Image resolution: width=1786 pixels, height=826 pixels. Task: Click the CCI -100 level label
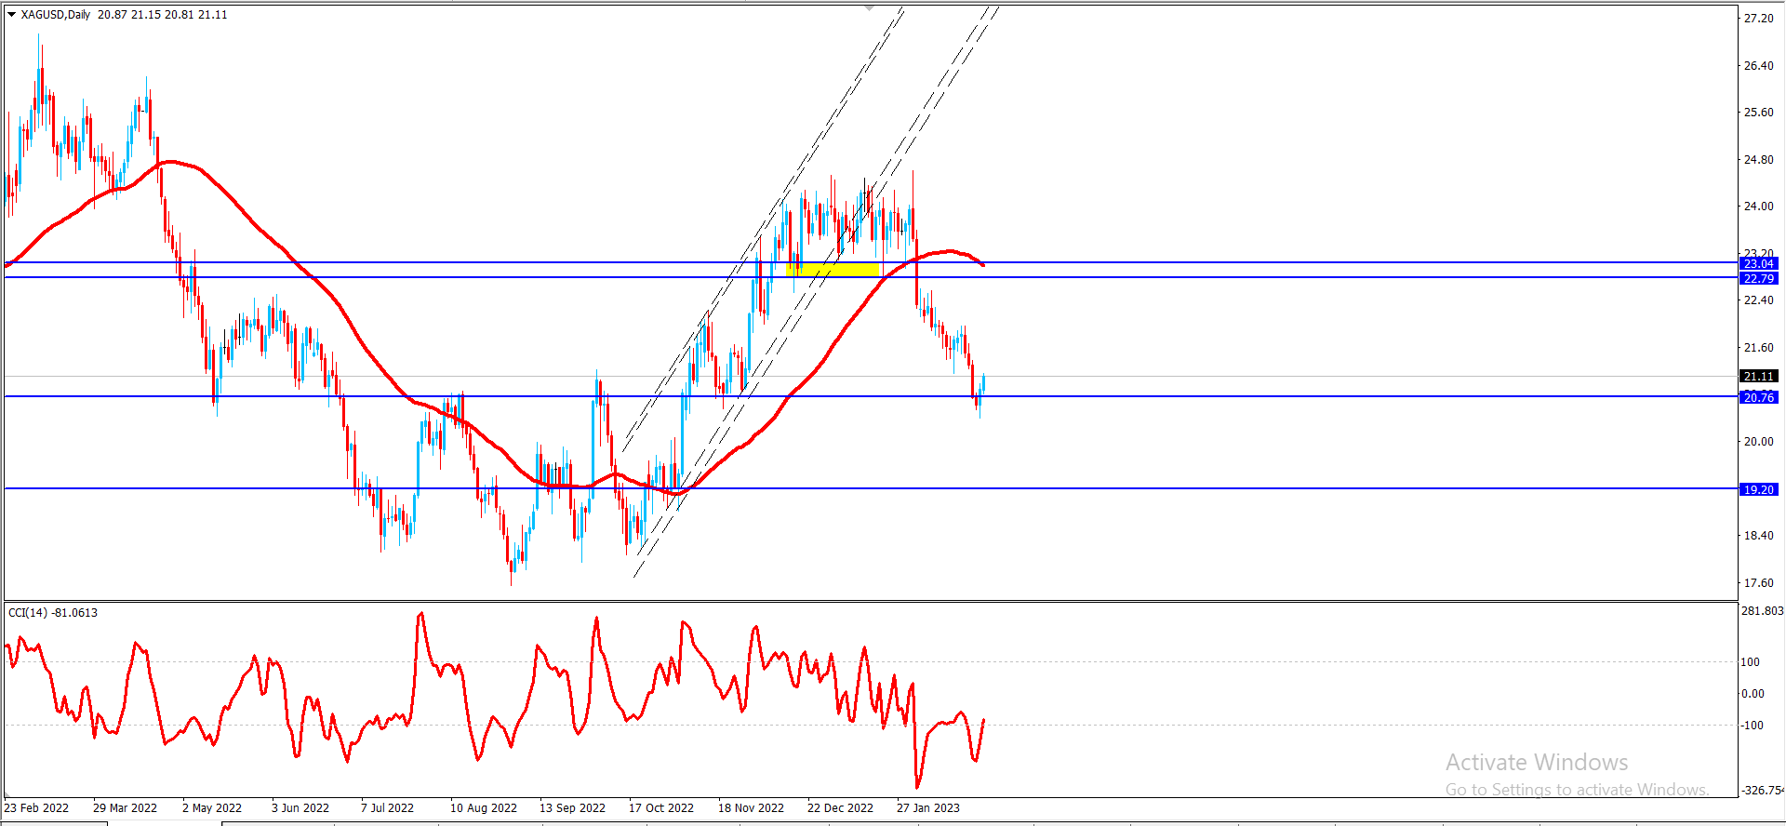tap(1752, 726)
